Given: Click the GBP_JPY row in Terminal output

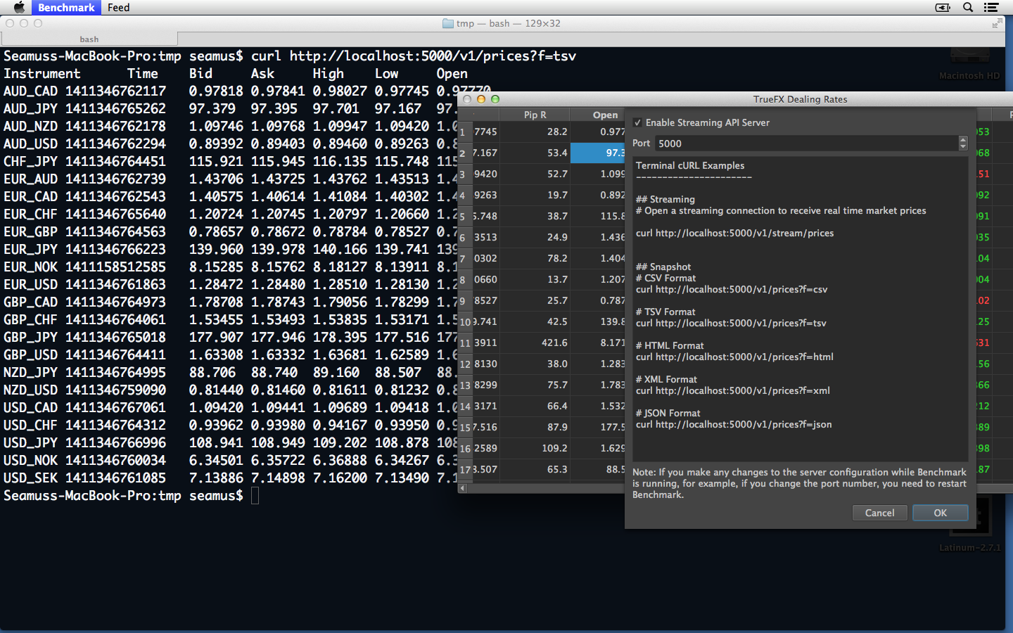Looking at the screenshot, I should point(230,337).
